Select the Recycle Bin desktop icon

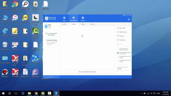click(x=5, y=46)
